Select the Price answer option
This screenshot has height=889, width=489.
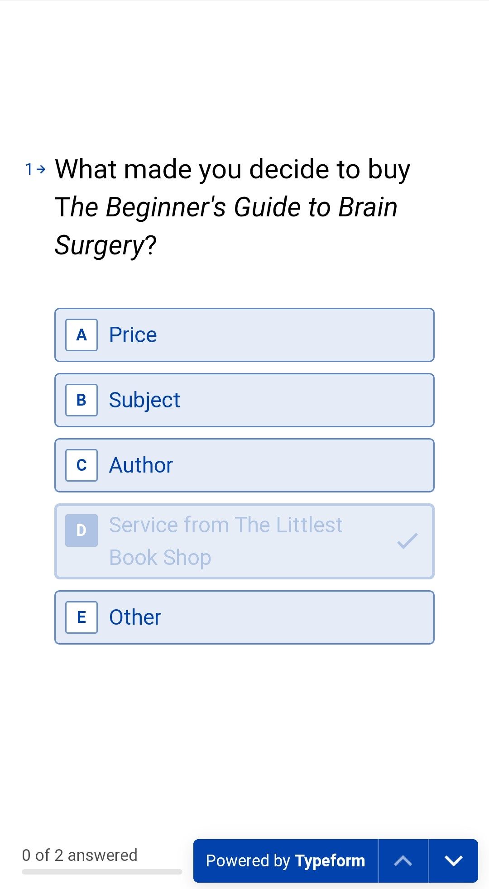pyautogui.click(x=244, y=335)
